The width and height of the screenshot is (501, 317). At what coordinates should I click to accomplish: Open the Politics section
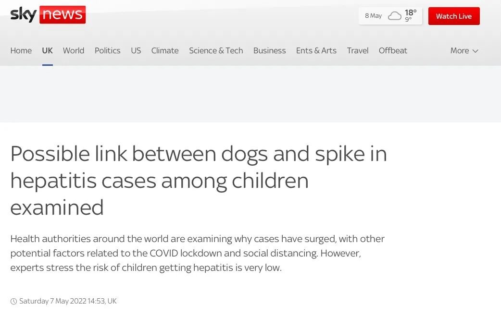tap(107, 50)
